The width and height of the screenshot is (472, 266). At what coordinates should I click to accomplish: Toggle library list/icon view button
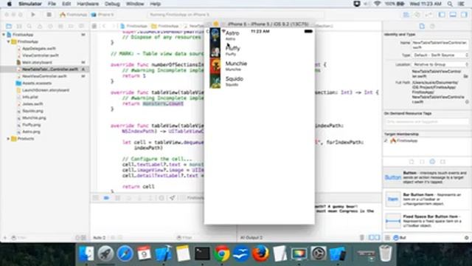click(388, 238)
